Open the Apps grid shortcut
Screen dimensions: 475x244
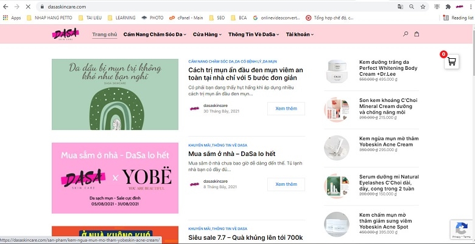pos(12,18)
